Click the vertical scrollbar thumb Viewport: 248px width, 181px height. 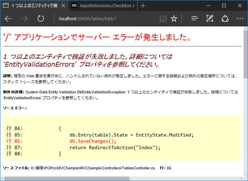246,54
